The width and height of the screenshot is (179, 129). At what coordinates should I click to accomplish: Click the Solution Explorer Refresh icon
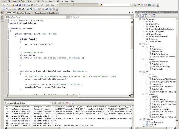pyautogui.click(x=146, y=16)
